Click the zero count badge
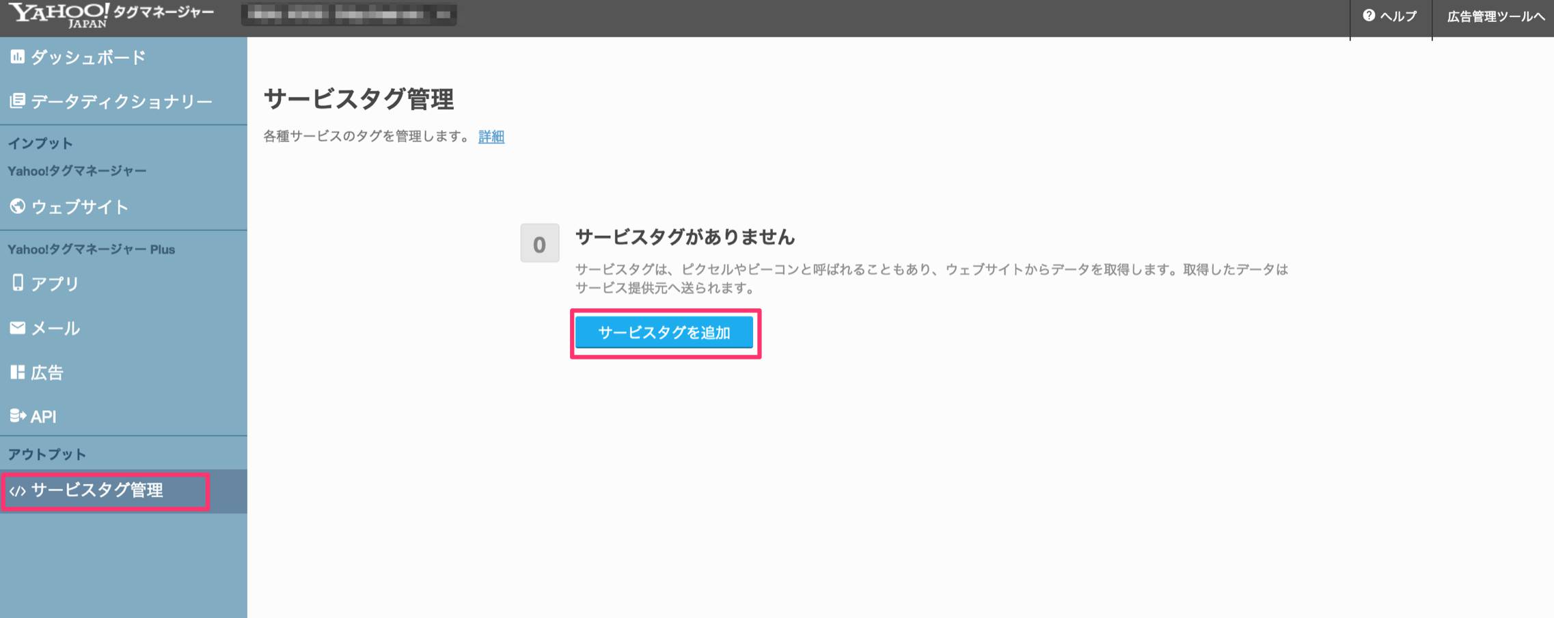The height and width of the screenshot is (618, 1554). point(540,243)
